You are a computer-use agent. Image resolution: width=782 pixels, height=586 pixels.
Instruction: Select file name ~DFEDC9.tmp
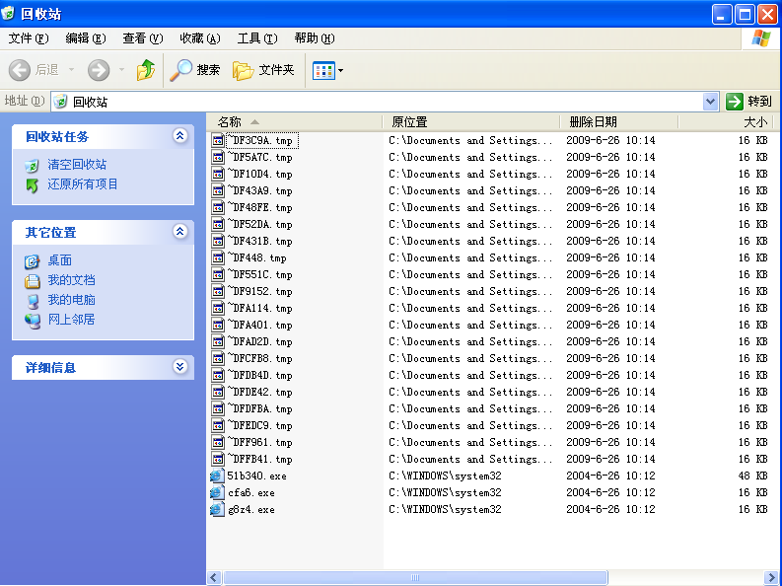pos(259,425)
